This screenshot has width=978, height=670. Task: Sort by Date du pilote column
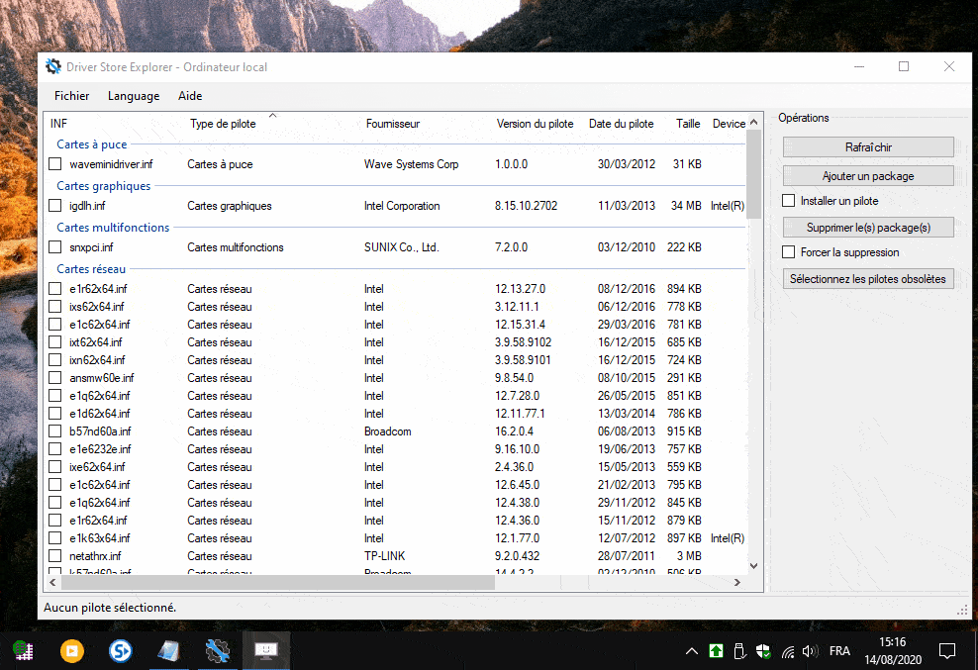[x=622, y=124]
